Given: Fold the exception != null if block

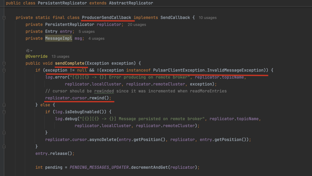Looking at the screenshot, I should tap(4, 71).
